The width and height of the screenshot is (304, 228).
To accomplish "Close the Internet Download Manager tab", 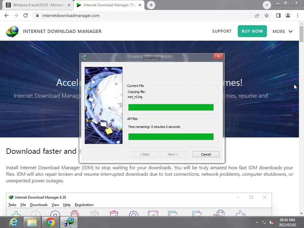I will (x=140, y=5).
